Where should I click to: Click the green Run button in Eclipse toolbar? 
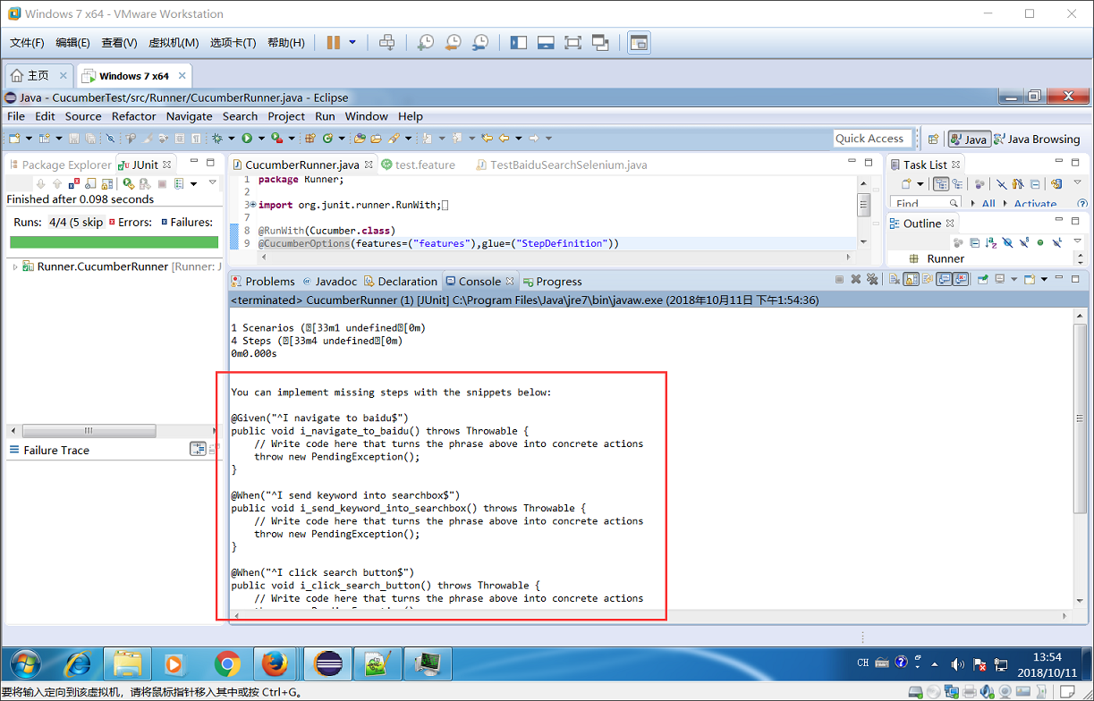click(246, 139)
